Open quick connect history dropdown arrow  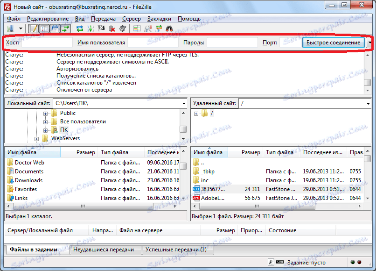[x=369, y=43]
